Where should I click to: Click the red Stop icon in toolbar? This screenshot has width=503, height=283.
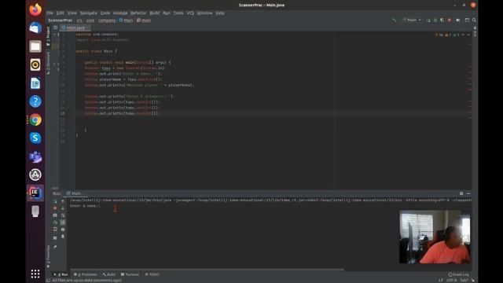pyautogui.click(x=450, y=20)
